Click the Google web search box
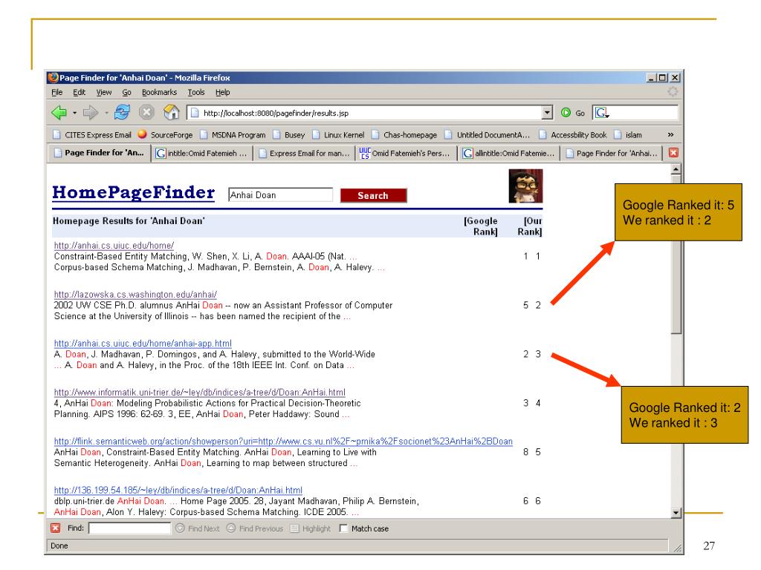This screenshot has height=570, width=761. tap(635, 113)
